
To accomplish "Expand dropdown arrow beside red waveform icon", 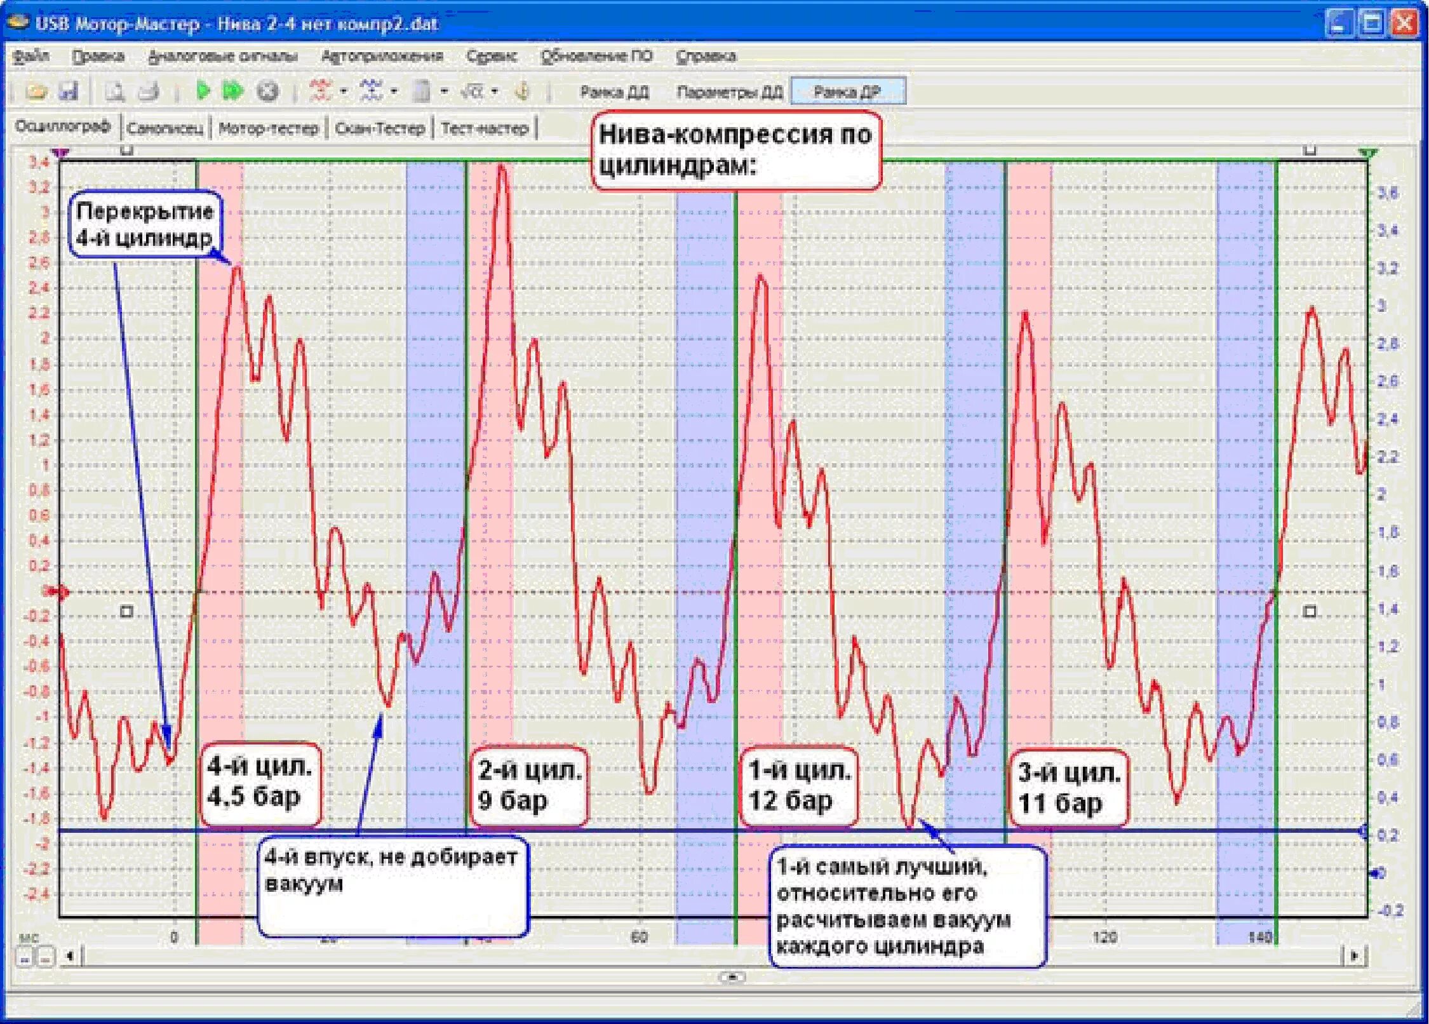I will click(344, 91).
